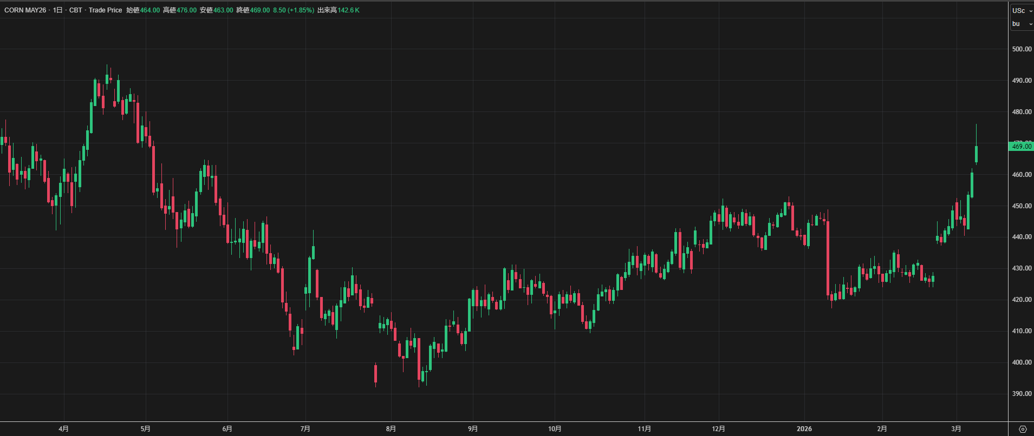
Task: Pick the 8月 marker on the time axis
Action: pyautogui.click(x=391, y=429)
